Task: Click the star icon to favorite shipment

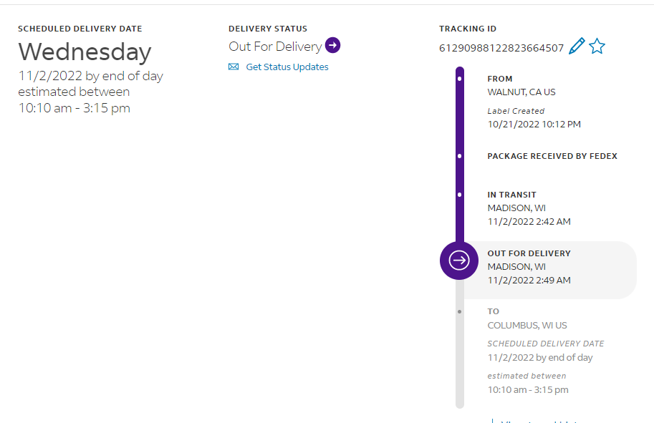Action: click(597, 47)
